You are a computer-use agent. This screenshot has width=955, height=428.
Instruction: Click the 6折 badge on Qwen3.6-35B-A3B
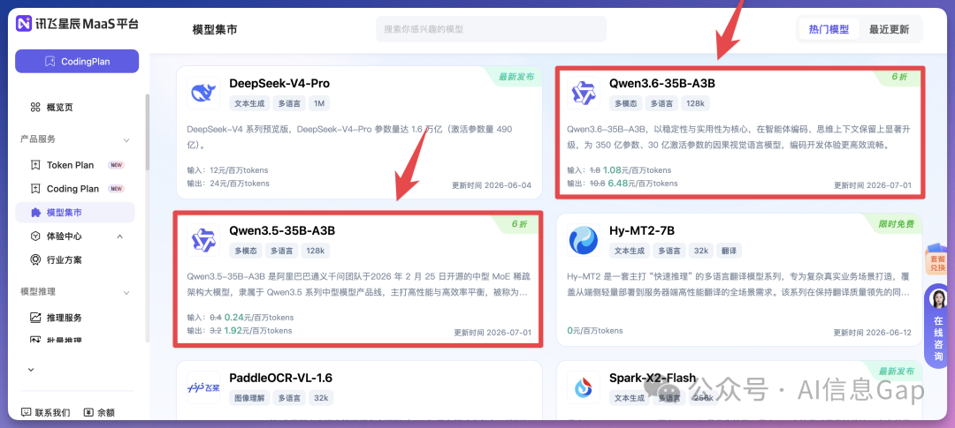tap(898, 77)
